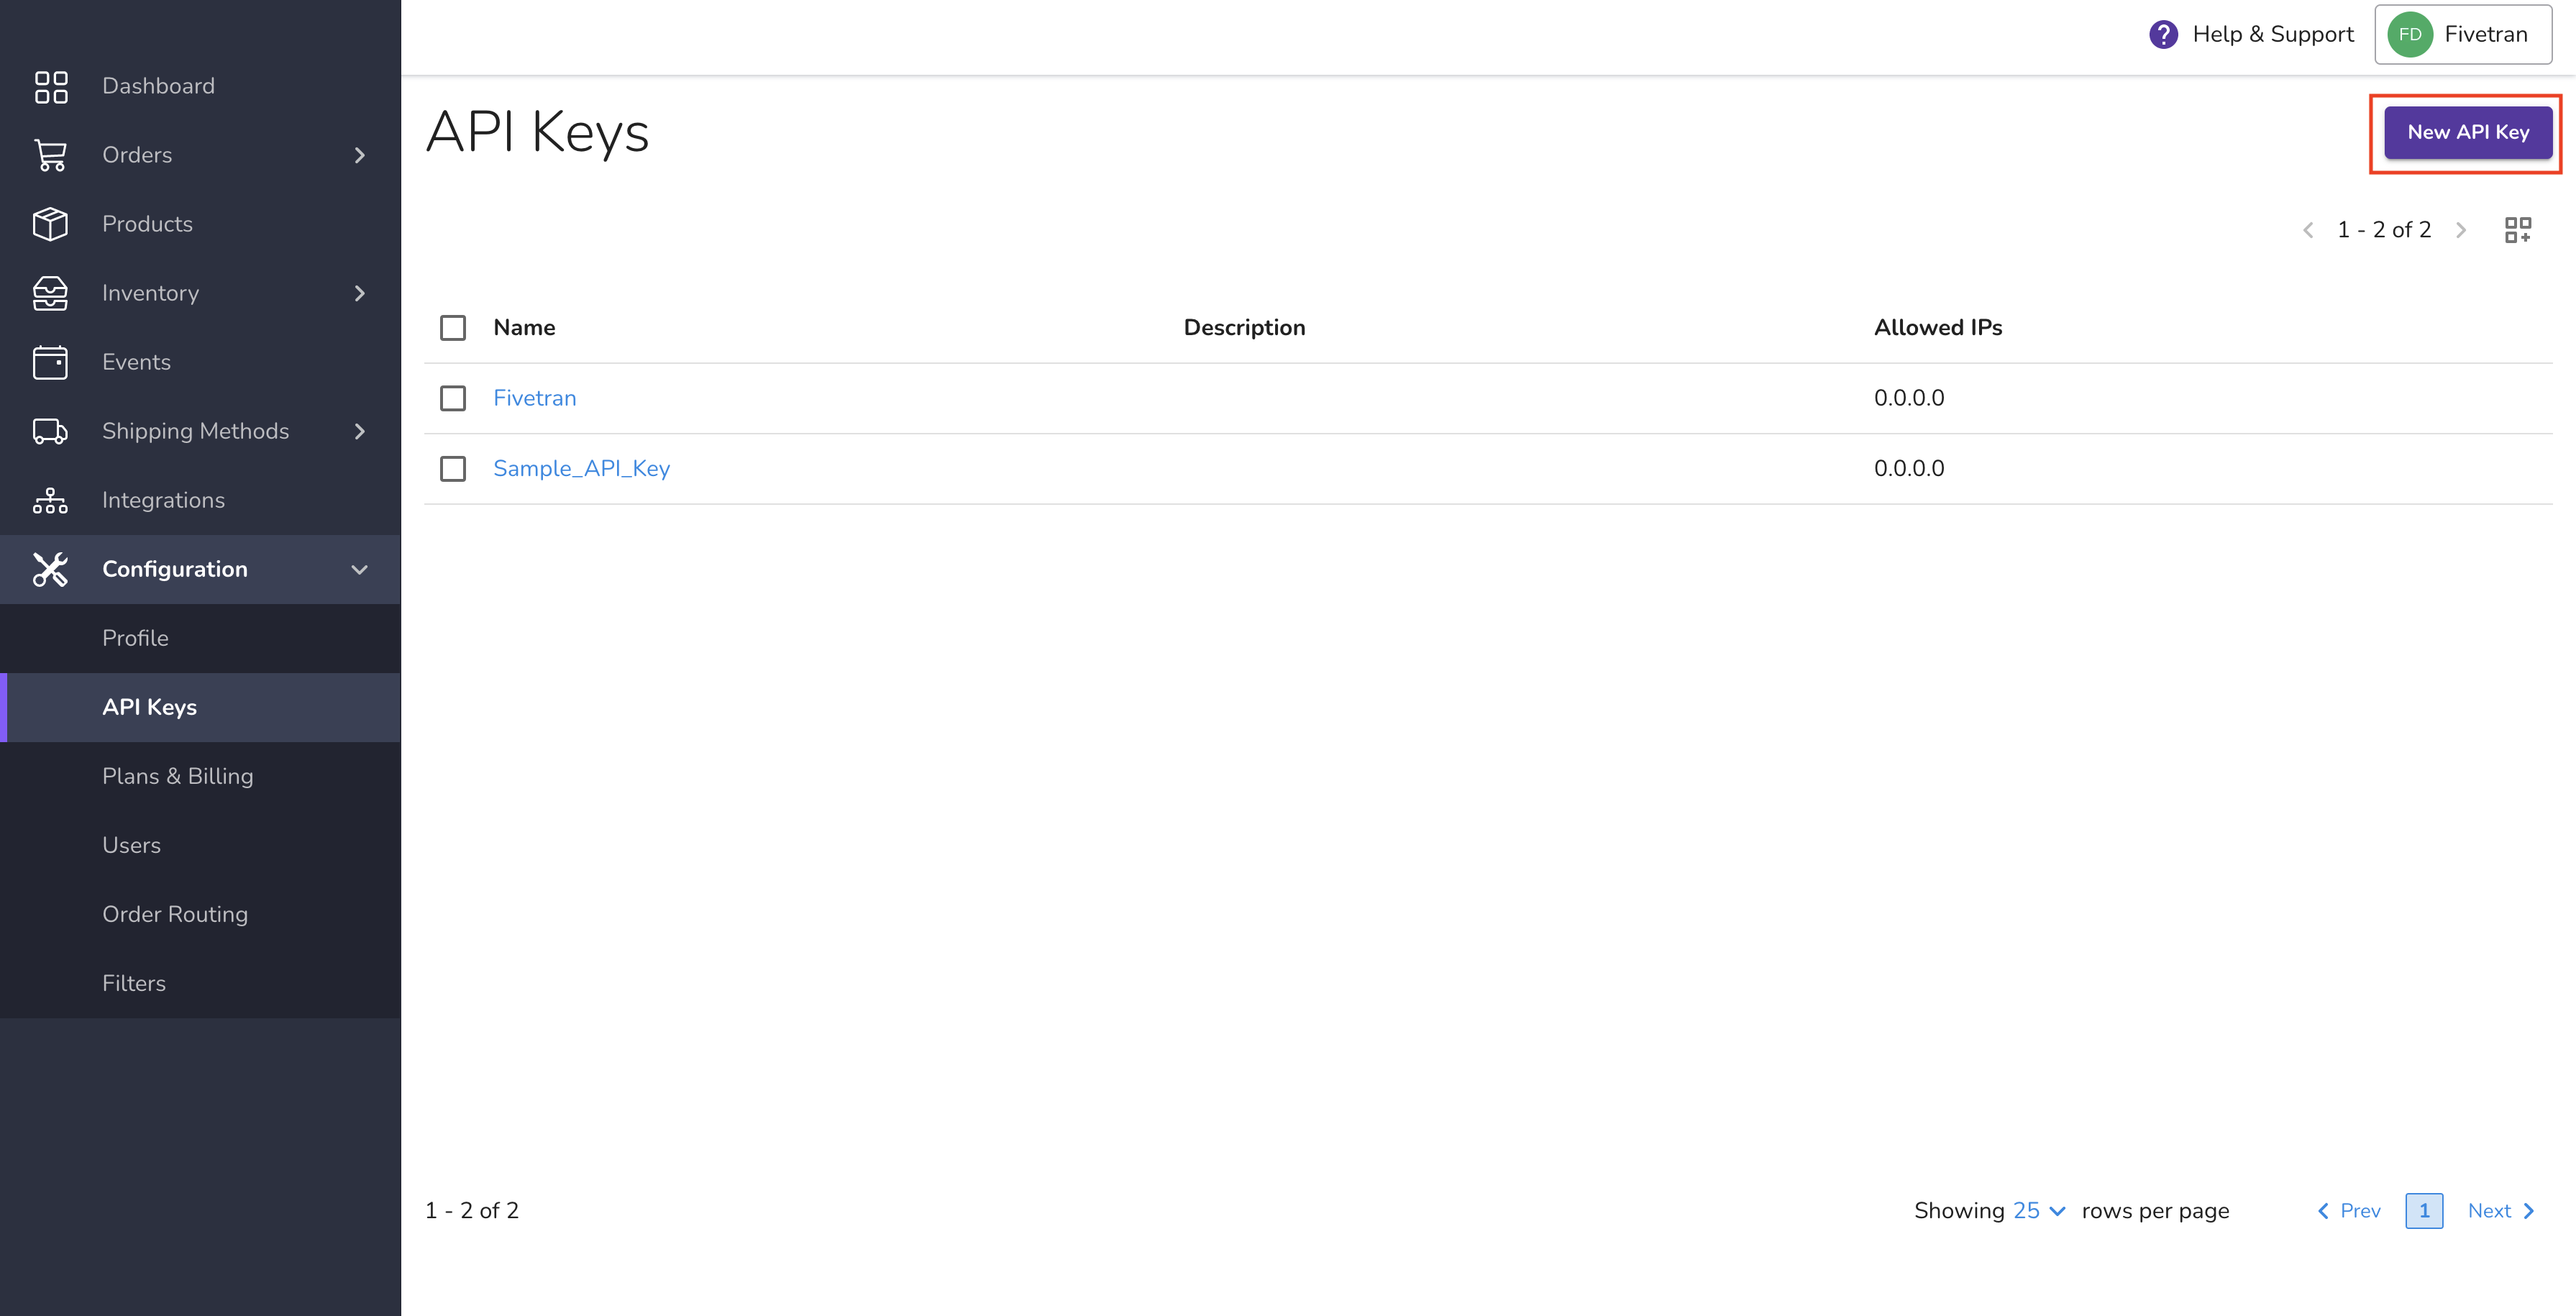
Task: Click the Help & Support question mark icon
Action: point(2163,35)
